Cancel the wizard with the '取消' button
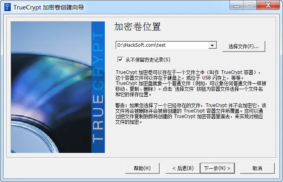 pos(257,168)
